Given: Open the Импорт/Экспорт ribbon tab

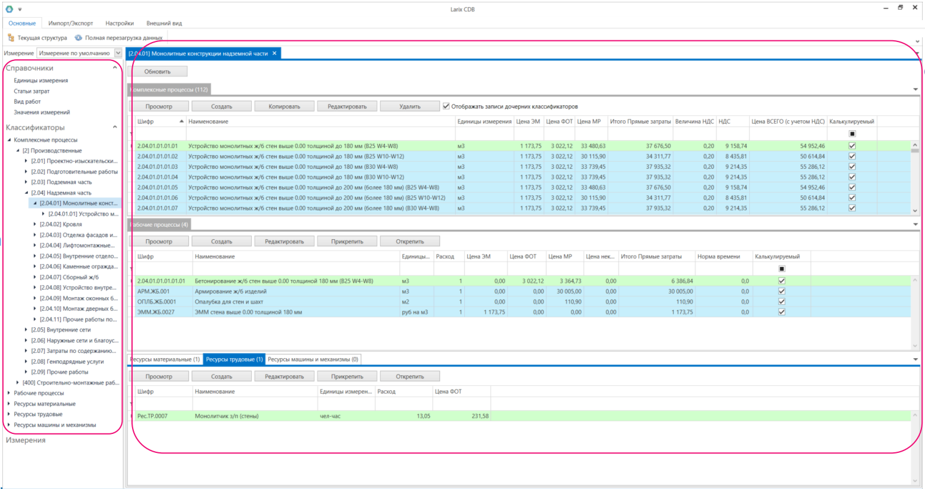Looking at the screenshot, I should pyautogui.click(x=70, y=23).
